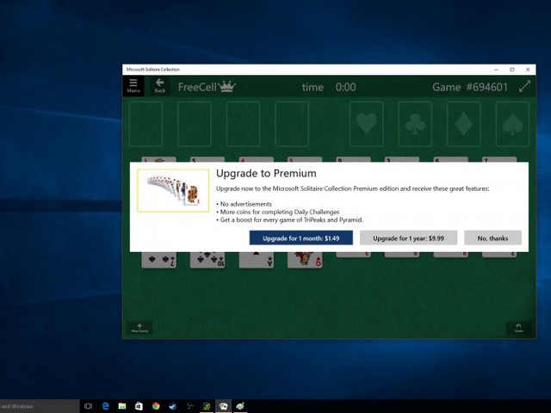
Task: Select the 7 of spades card
Action: click(x=158, y=260)
